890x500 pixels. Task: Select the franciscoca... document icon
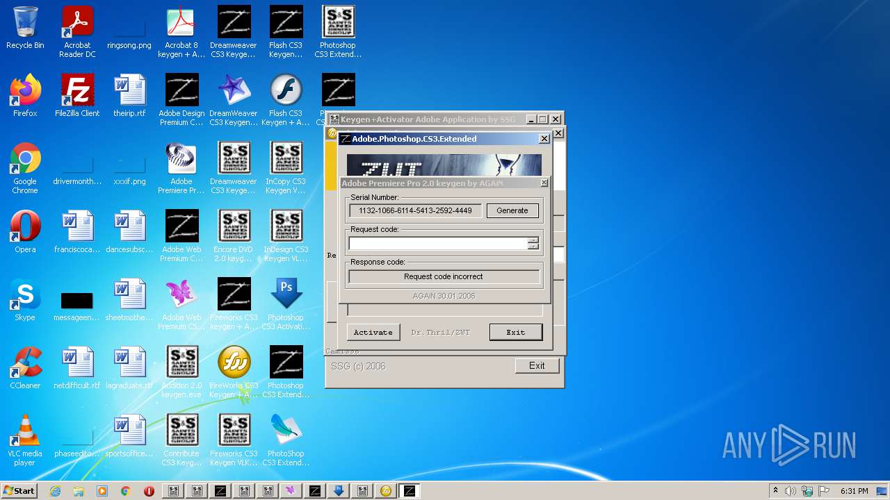[x=77, y=232]
